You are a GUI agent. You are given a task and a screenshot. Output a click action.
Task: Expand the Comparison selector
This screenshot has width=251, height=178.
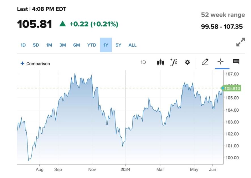35,64
